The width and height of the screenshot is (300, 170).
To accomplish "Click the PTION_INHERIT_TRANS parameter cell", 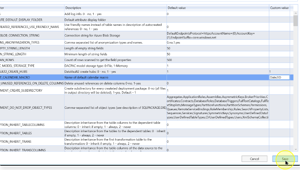I will [32, 141].
